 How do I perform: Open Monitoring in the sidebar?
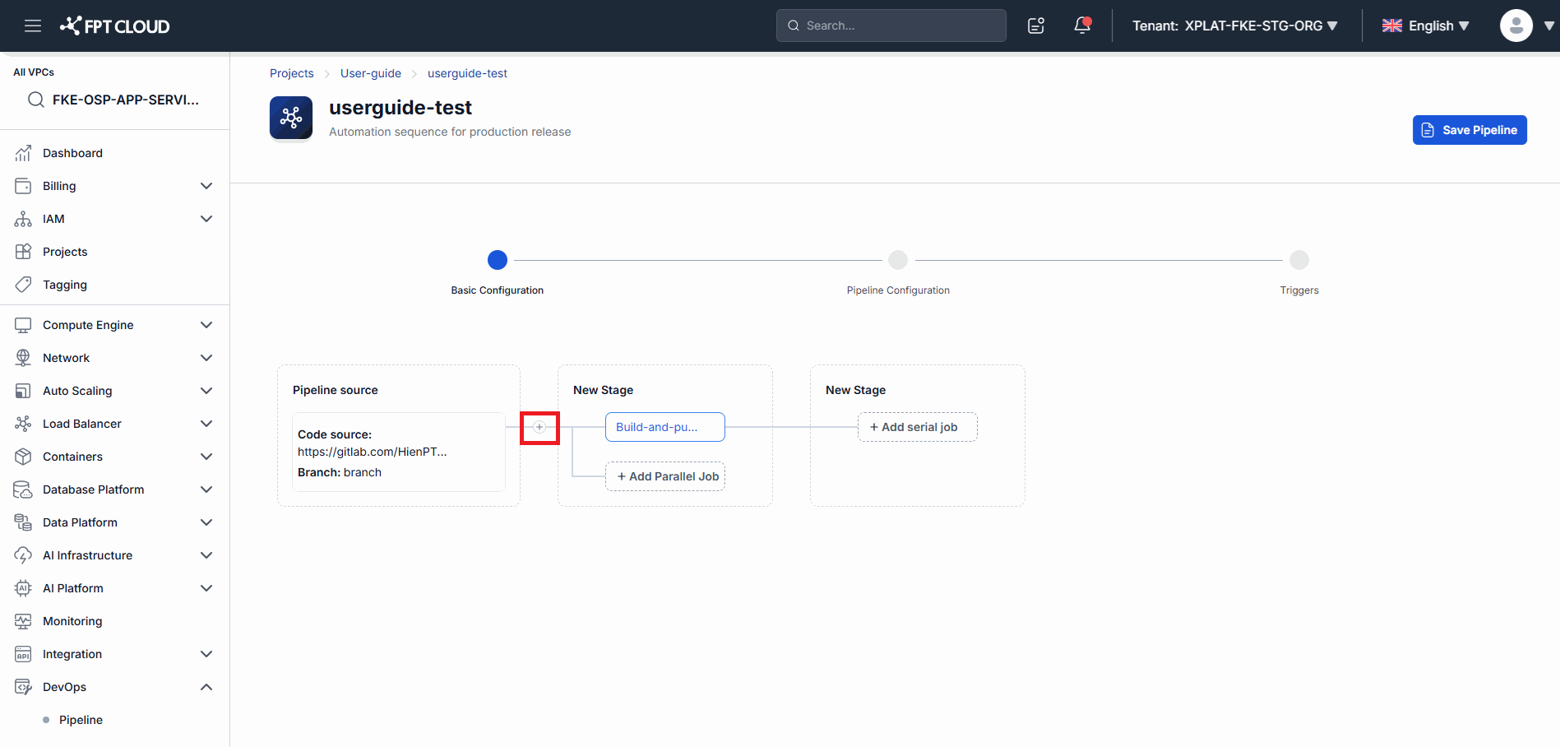tap(72, 621)
